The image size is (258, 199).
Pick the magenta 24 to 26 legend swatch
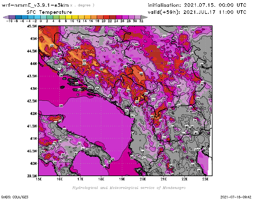pyautogui.click(x=119, y=17)
